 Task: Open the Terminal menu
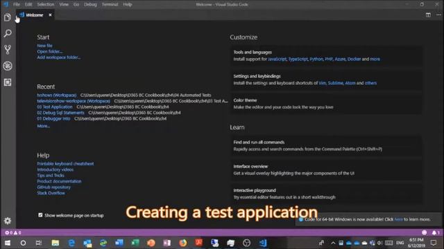coord(110,5)
